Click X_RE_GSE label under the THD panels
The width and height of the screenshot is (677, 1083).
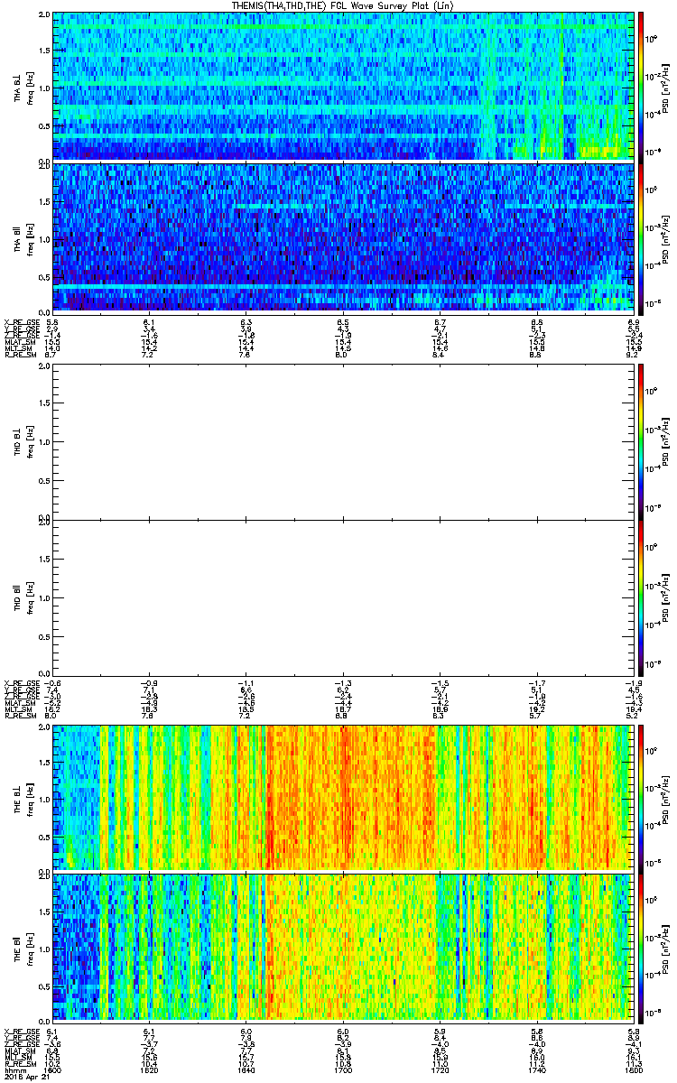[x=21, y=682]
